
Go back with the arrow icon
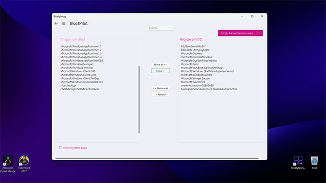[x=56, y=23]
